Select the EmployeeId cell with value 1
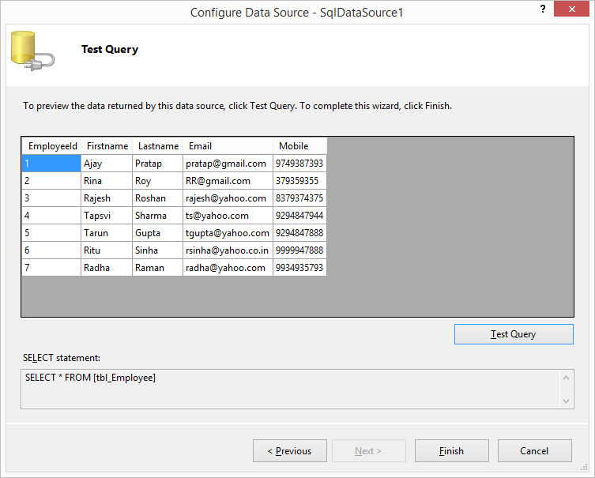The width and height of the screenshot is (595, 478). click(x=51, y=164)
